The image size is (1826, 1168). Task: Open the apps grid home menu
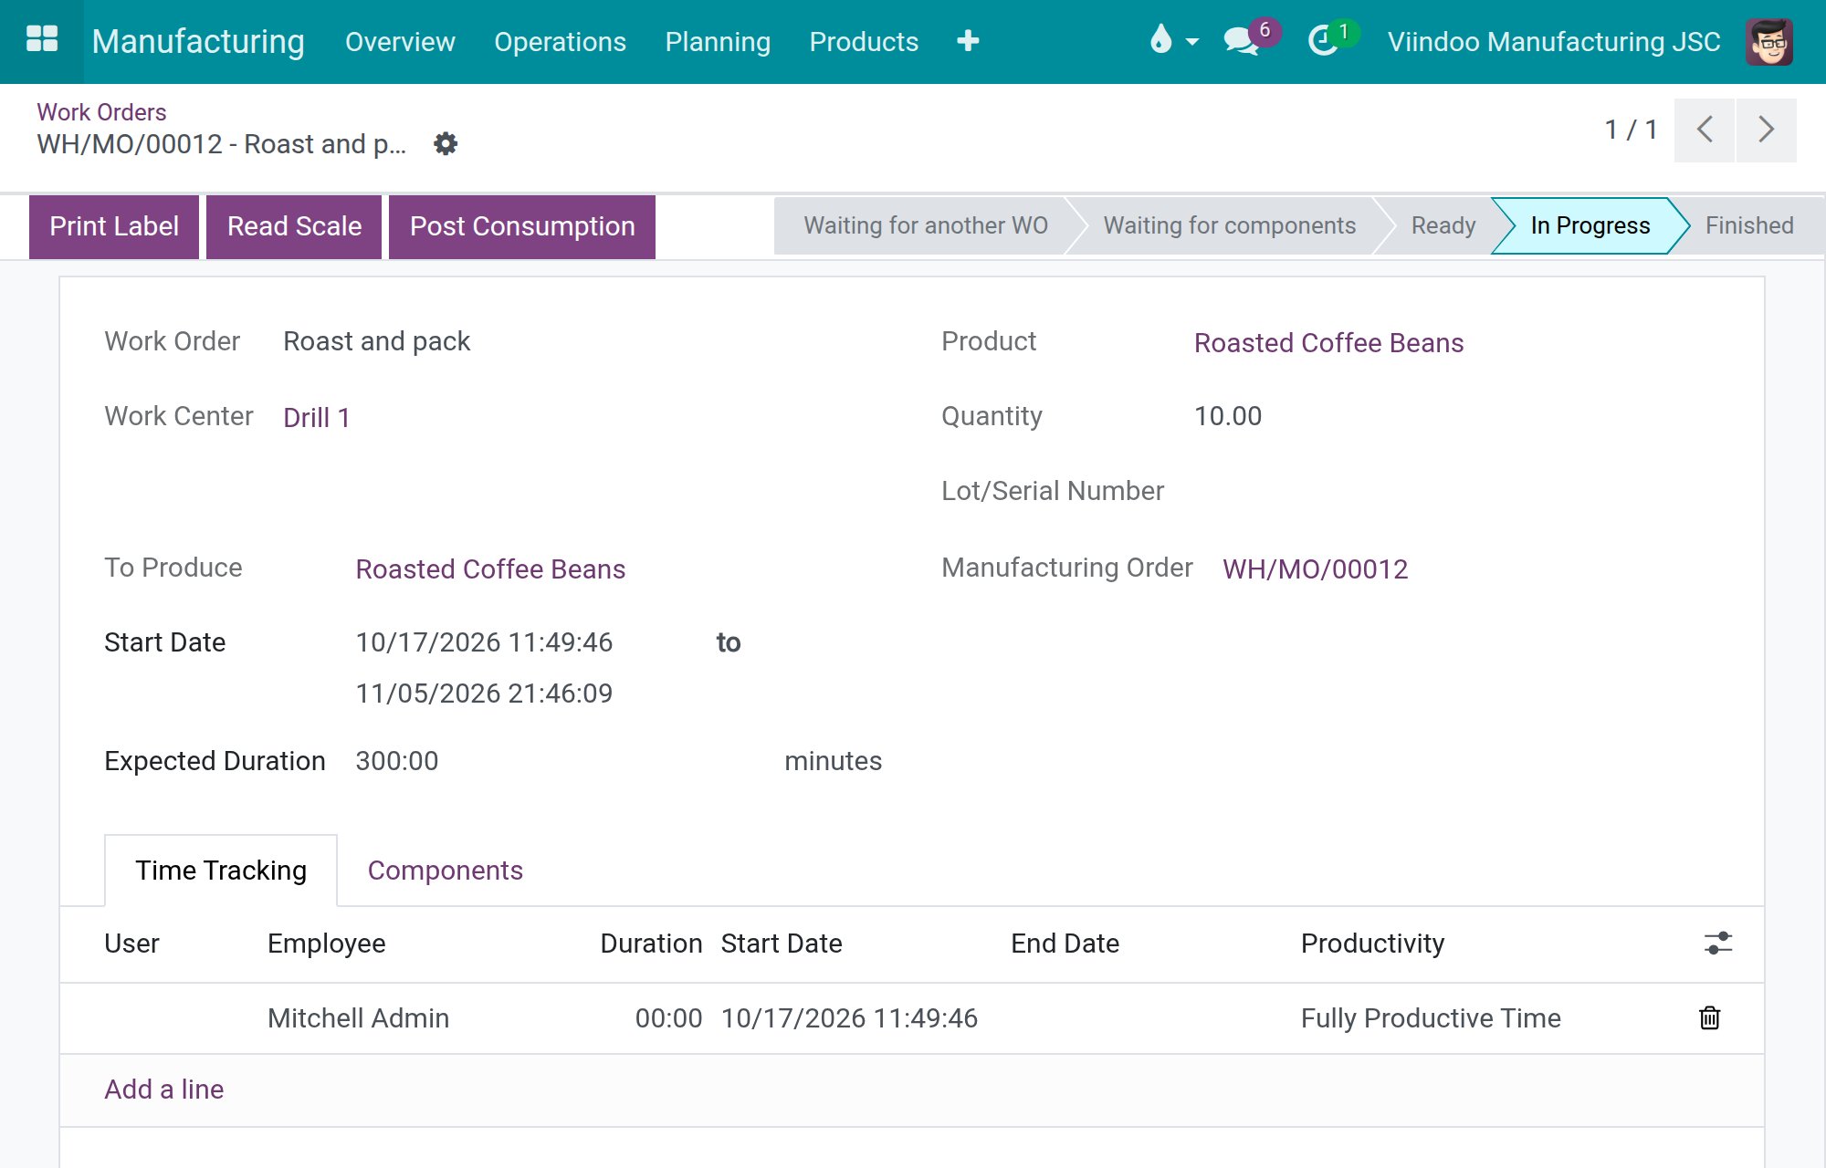coord(42,41)
